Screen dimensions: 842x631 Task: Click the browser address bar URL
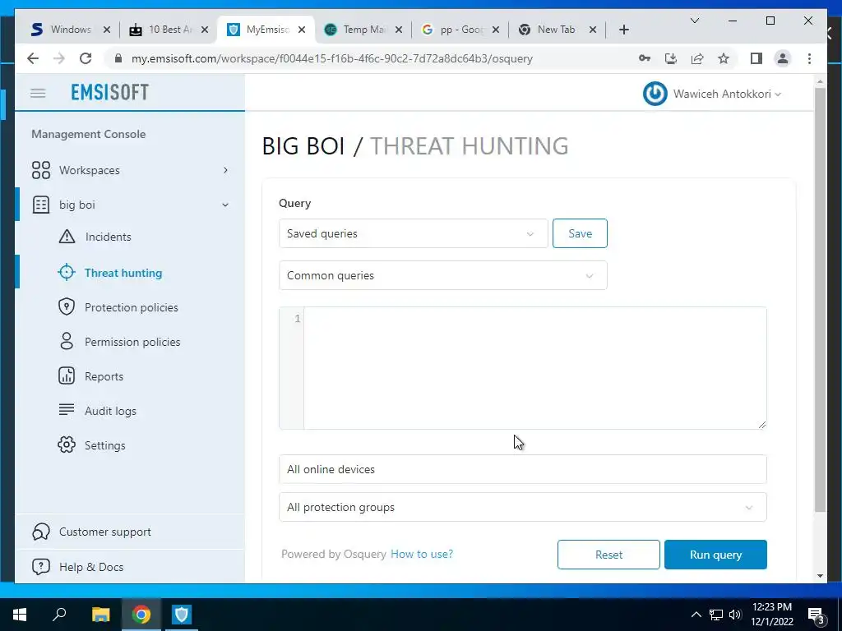[332, 58]
